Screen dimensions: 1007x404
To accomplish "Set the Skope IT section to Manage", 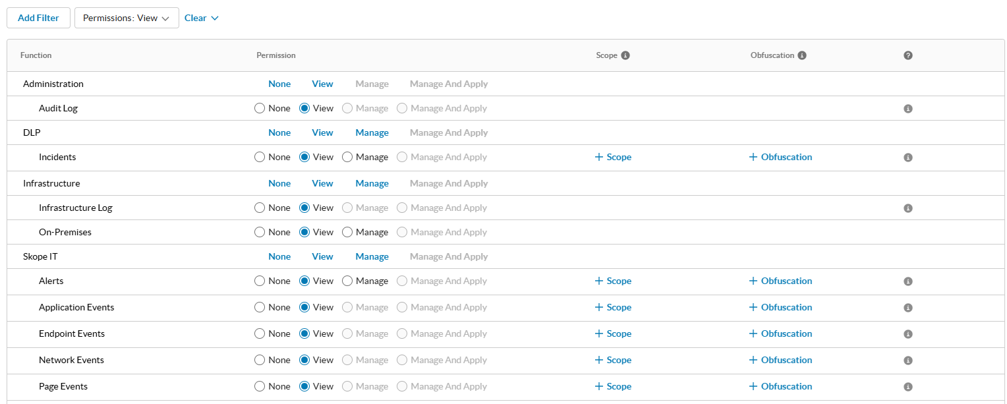I will click(372, 256).
